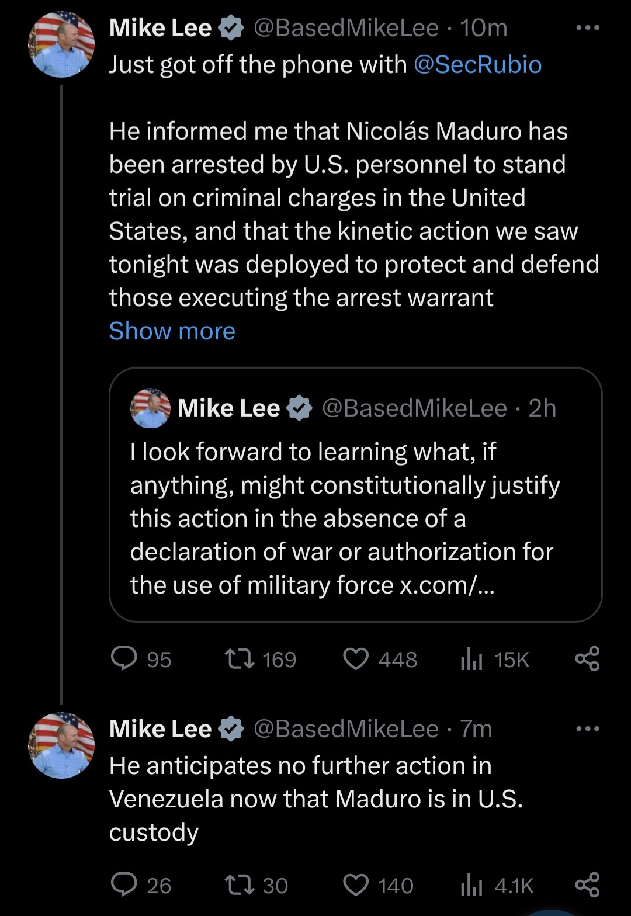
Task: Like the first tweet with 448 likes
Action: [x=356, y=659]
